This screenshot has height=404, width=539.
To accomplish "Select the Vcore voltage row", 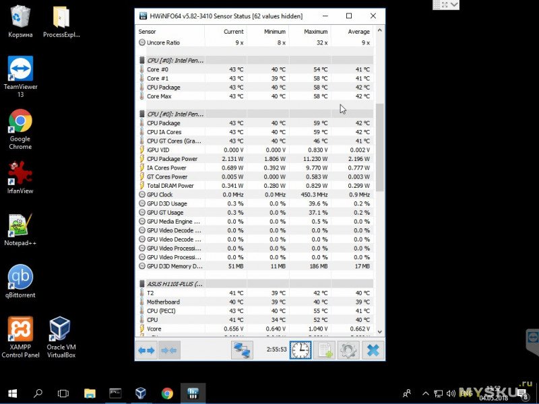I will coord(255,329).
